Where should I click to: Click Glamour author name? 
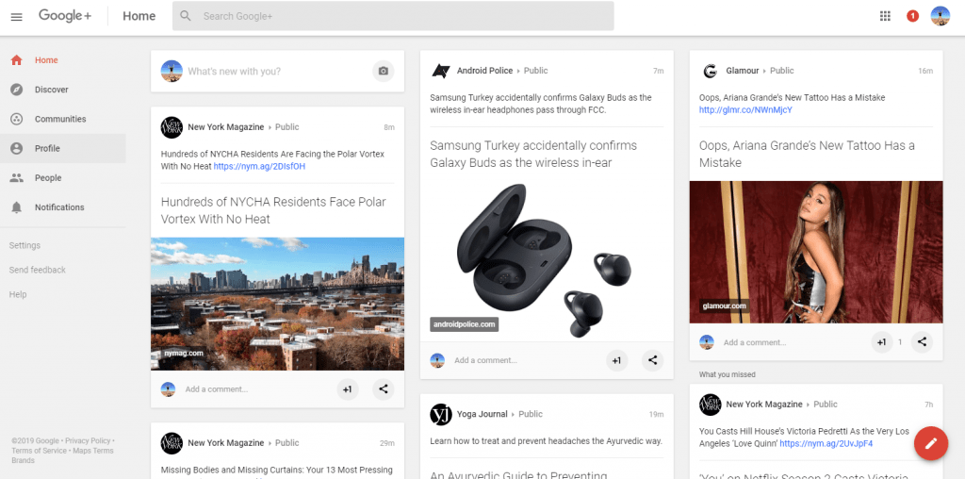coord(743,71)
